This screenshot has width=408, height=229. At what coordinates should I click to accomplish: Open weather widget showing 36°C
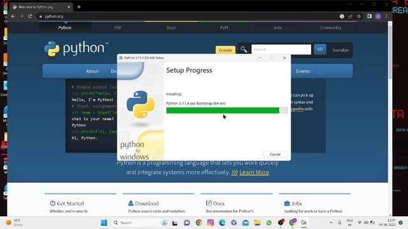14,223
